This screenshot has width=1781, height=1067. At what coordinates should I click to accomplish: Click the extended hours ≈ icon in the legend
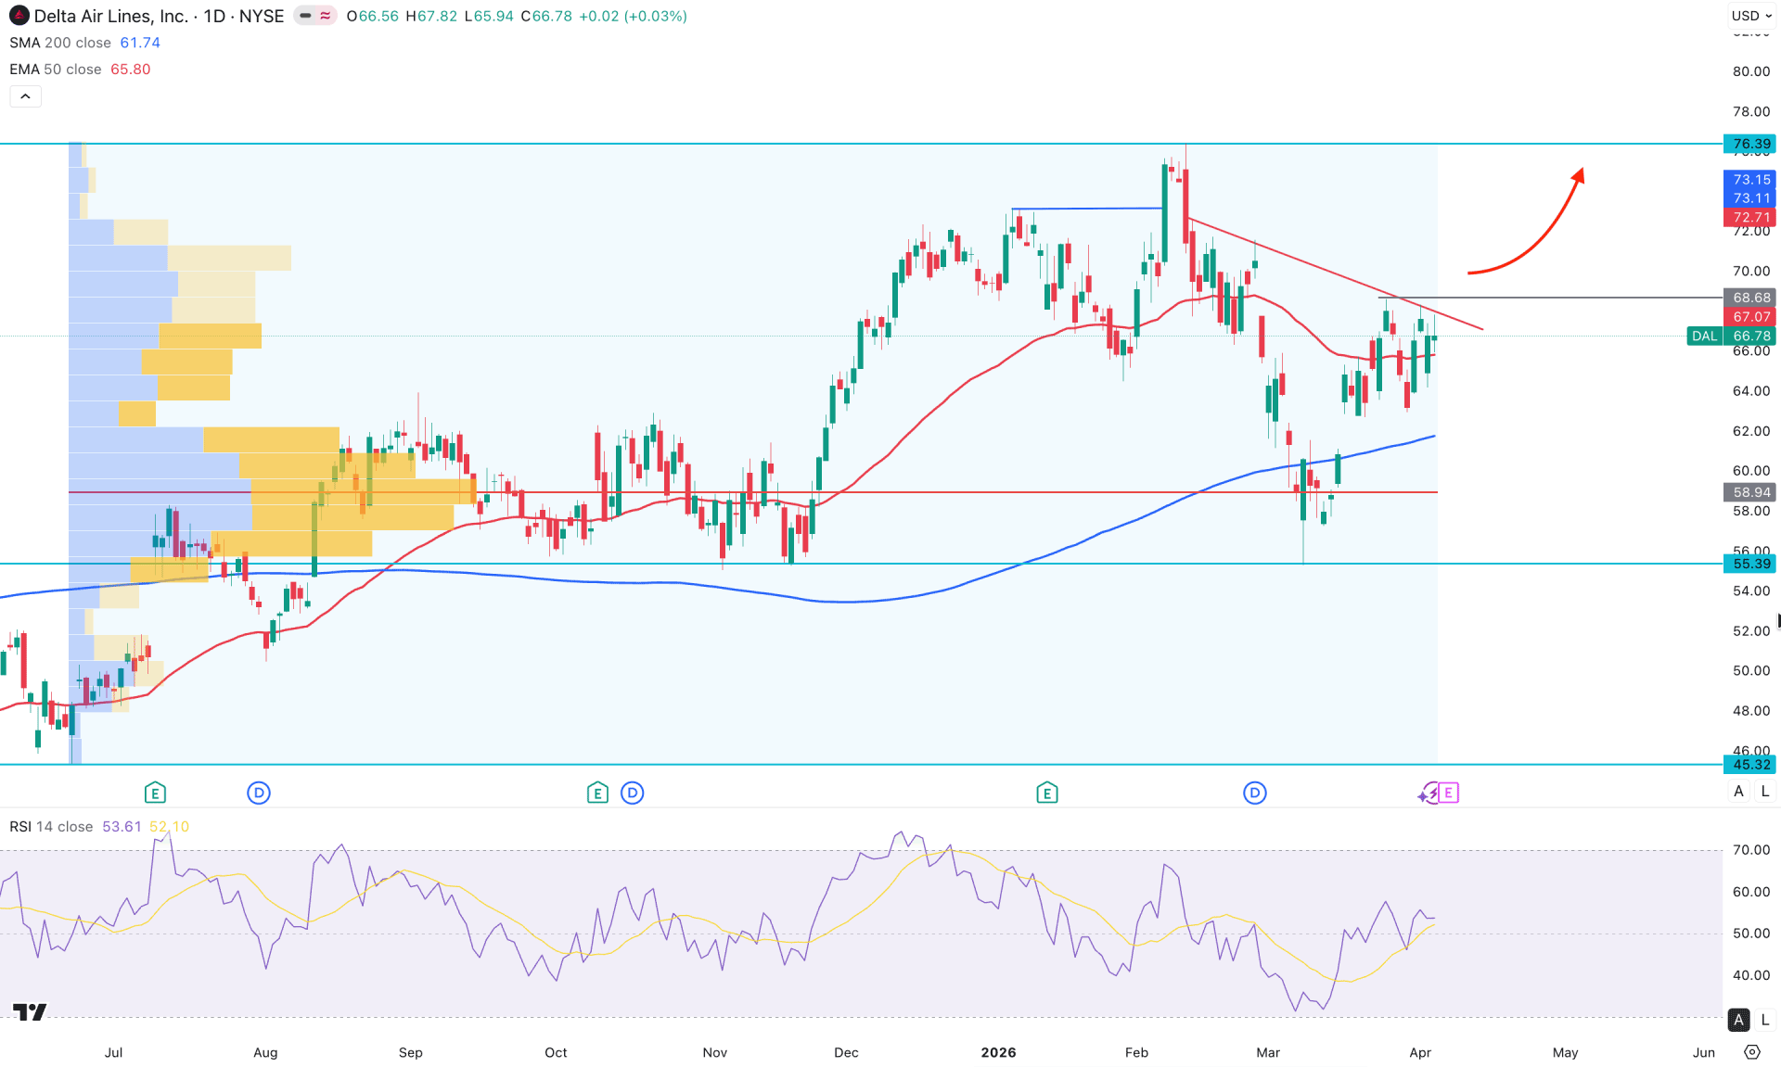point(324,16)
